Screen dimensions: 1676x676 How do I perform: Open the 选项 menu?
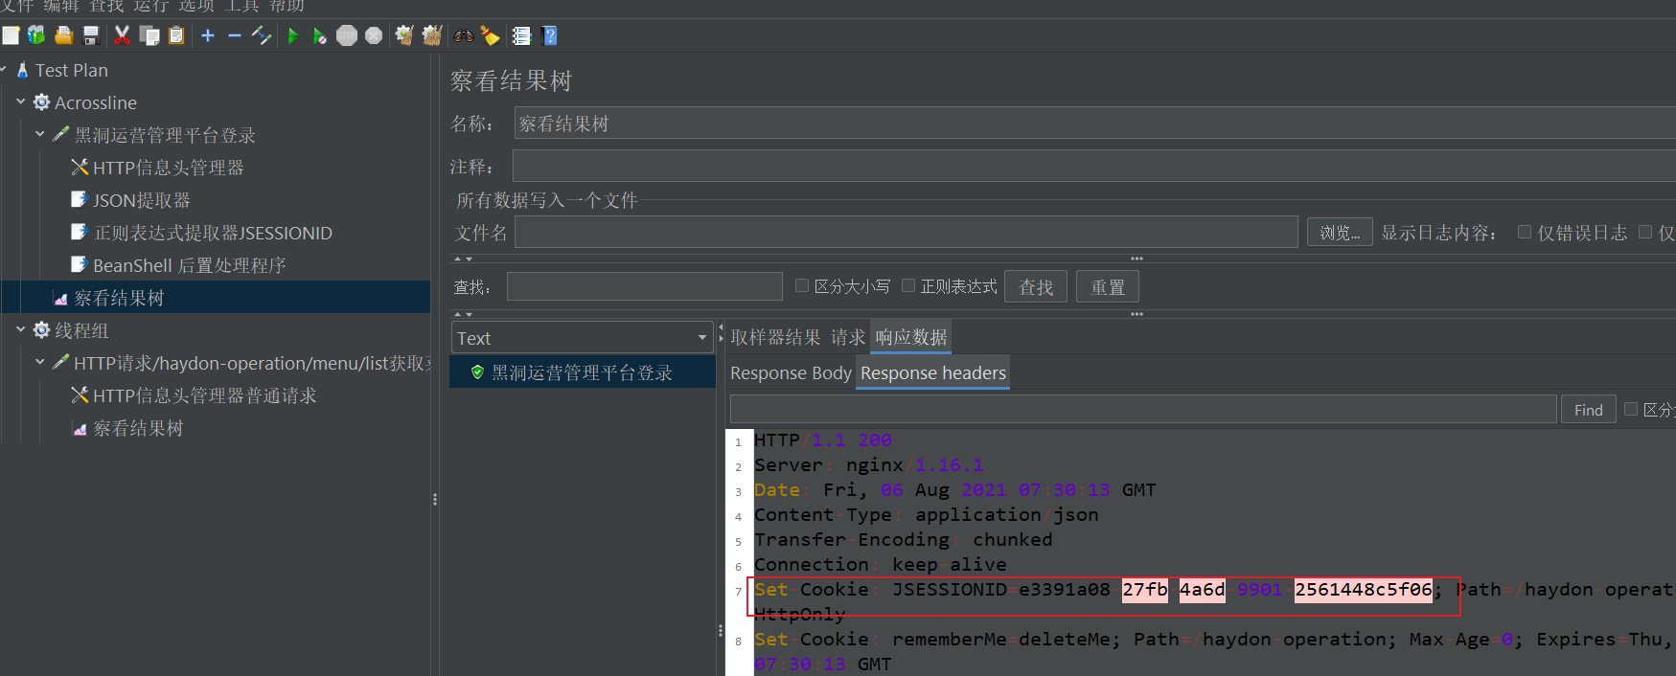coord(195,7)
